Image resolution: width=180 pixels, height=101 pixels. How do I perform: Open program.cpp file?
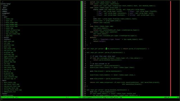8,52
